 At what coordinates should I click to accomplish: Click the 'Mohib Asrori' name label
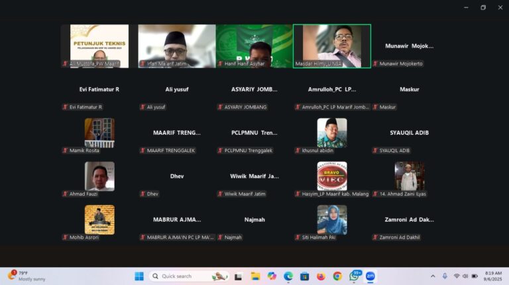pos(84,237)
